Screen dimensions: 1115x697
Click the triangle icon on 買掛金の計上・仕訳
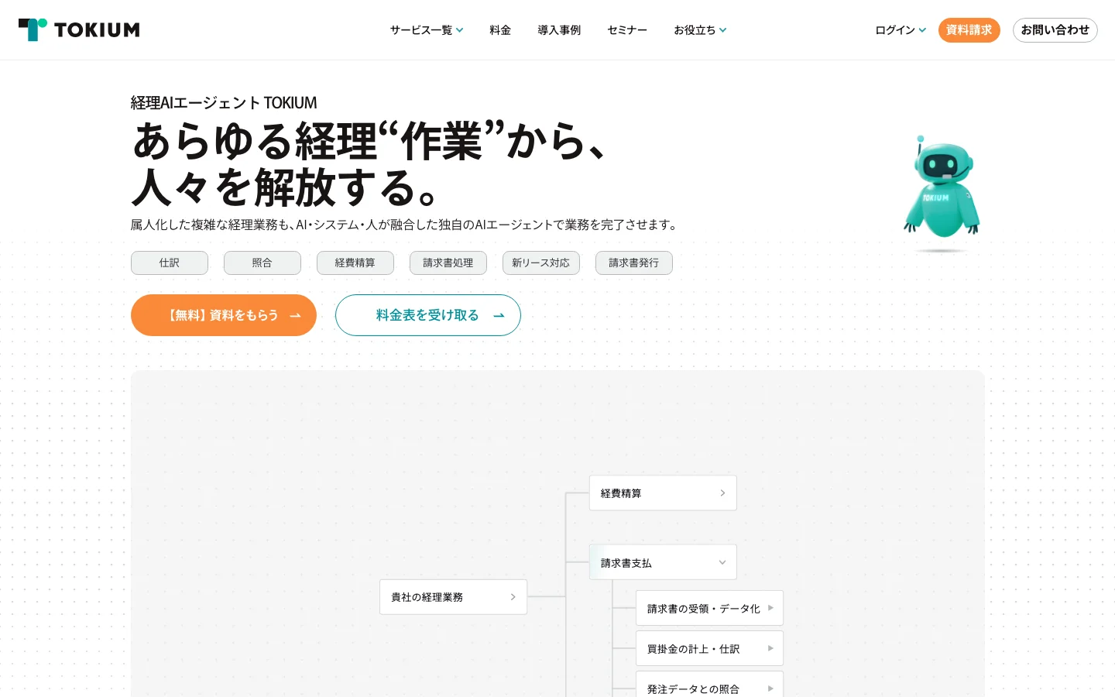pos(770,648)
